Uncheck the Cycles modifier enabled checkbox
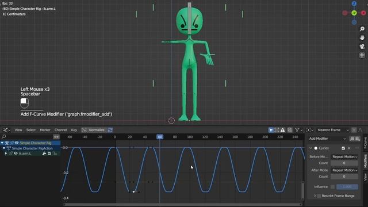Screen dimensions: 368x207 click(x=343, y=148)
